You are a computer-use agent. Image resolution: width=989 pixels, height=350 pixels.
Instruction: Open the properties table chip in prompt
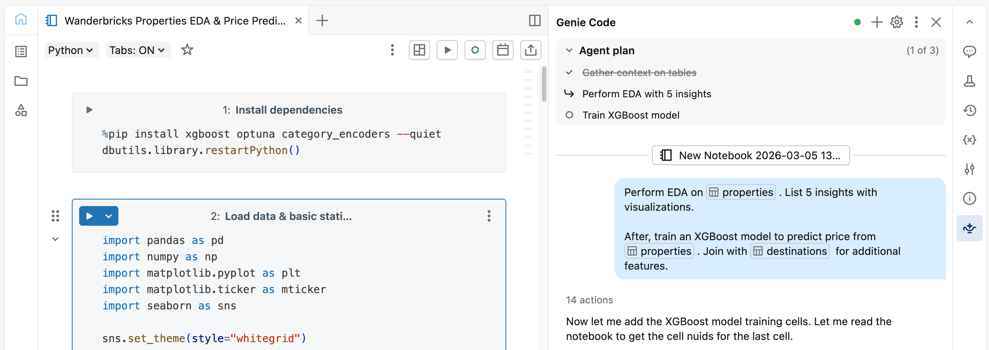tap(740, 192)
